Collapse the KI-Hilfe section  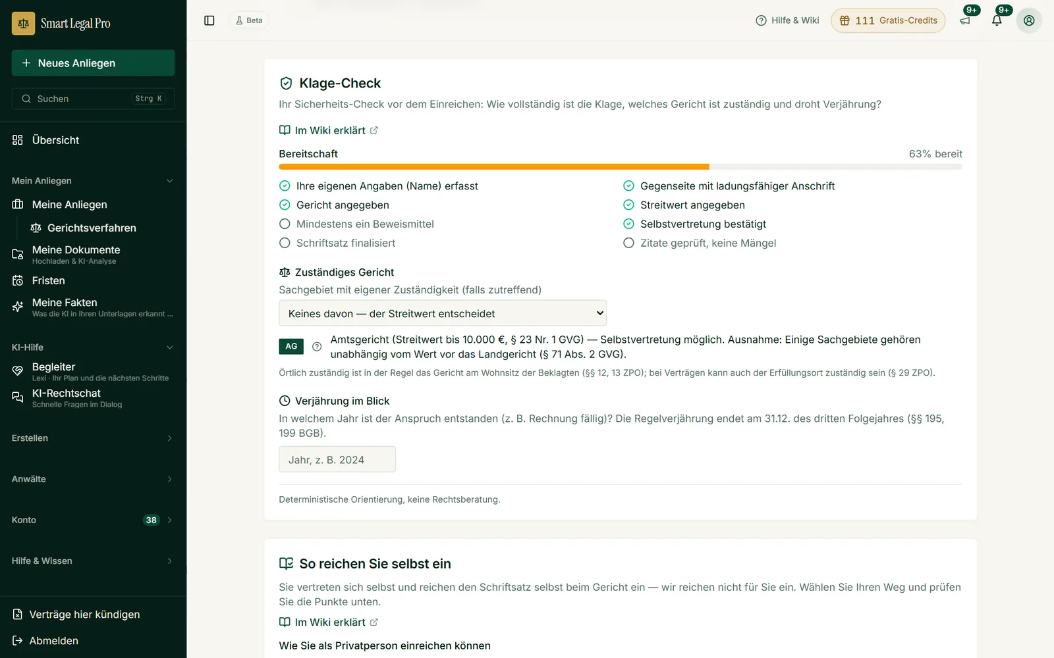tap(93, 347)
